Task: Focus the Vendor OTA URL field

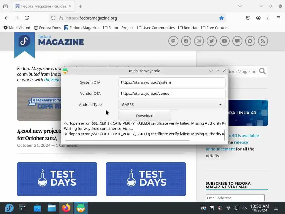Action: click(172, 93)
